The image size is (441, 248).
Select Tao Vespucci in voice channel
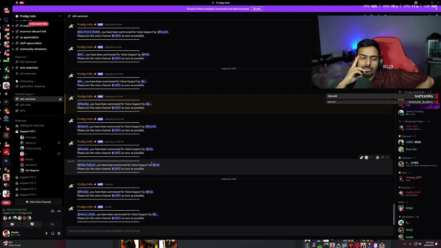[x=32, y=170]
